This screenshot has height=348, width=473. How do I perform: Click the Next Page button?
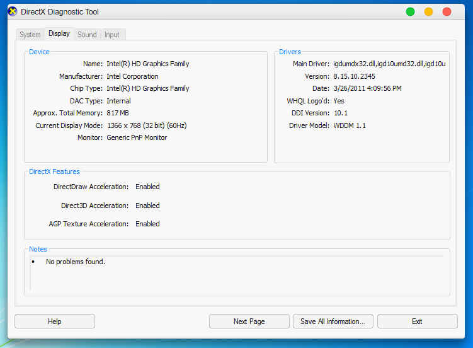249,322
